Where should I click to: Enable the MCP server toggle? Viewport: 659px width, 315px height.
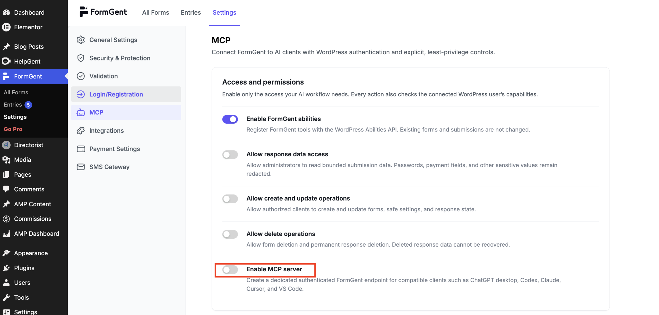coord(230,269)
